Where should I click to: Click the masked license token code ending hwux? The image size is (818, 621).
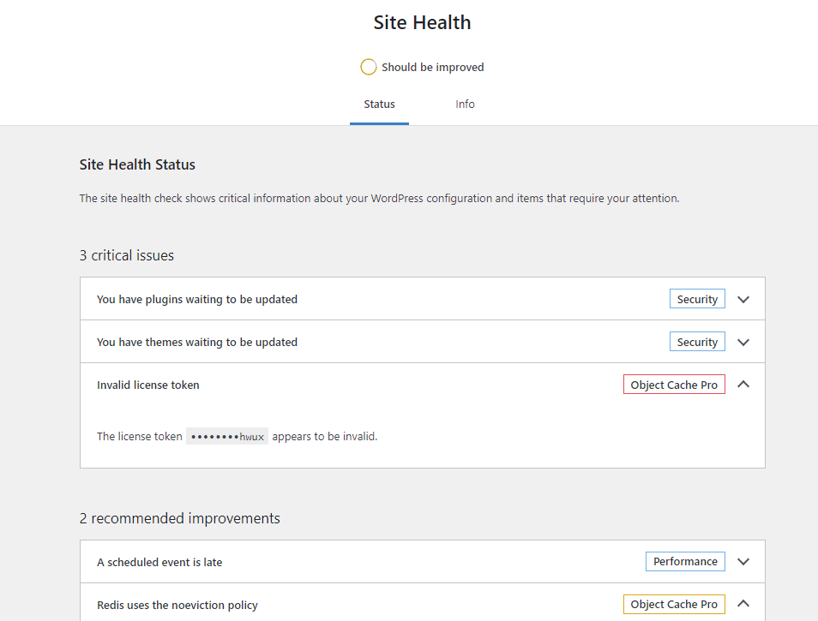[x=227, y=436]
